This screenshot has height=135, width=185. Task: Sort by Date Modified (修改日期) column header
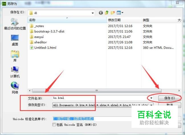point(124,20)
